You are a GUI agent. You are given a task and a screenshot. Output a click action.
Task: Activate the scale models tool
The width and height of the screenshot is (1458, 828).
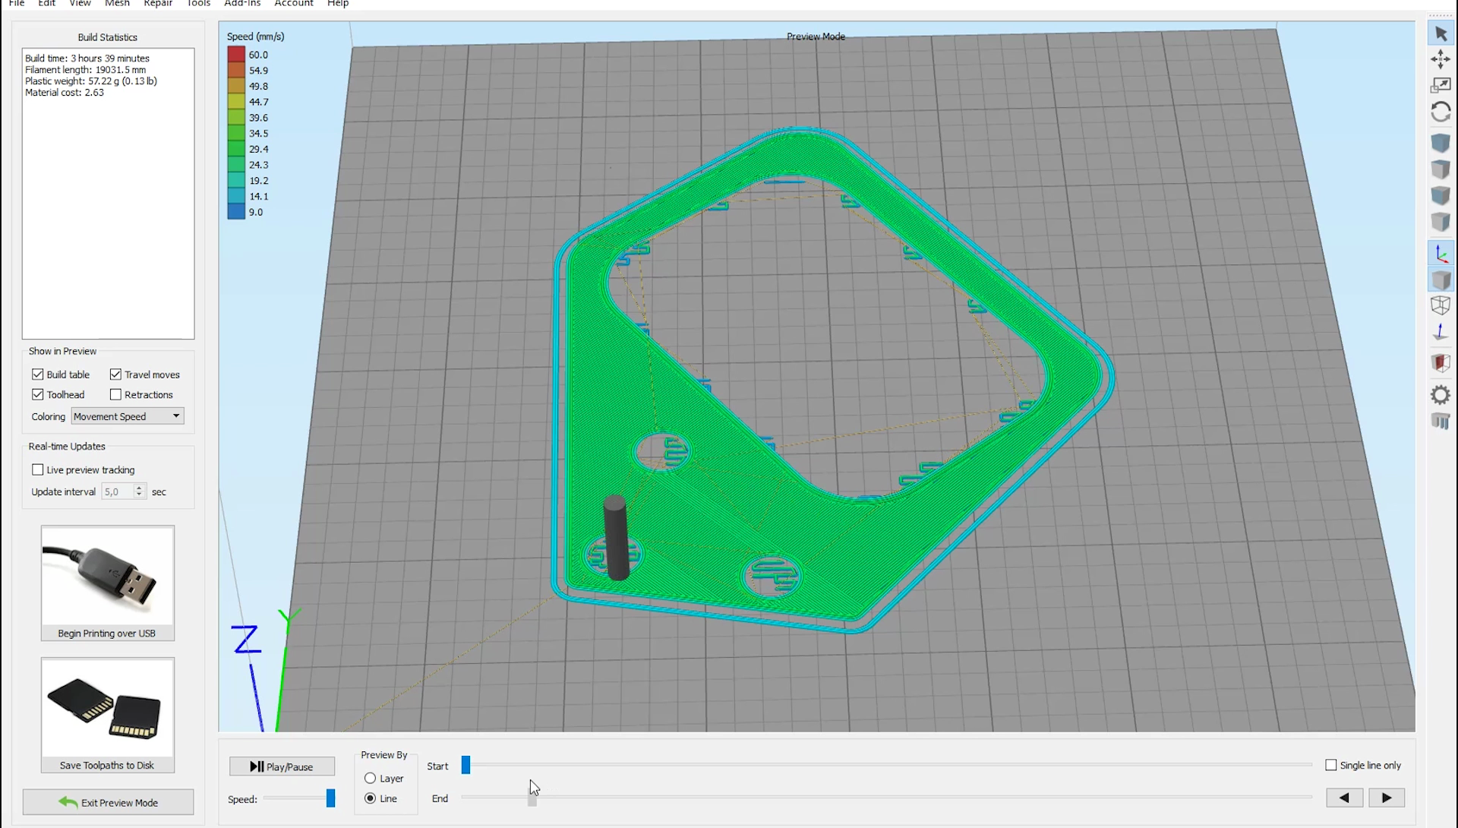click(1441, 85)
